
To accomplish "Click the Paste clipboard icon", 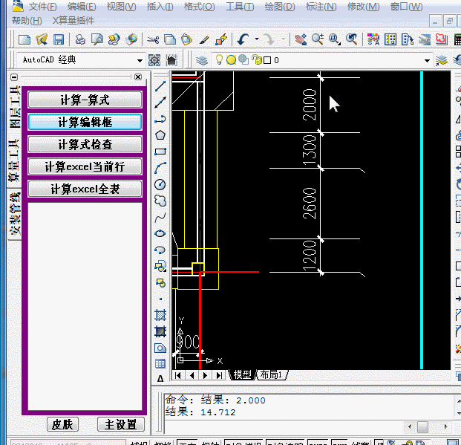I will coord(187,39).
